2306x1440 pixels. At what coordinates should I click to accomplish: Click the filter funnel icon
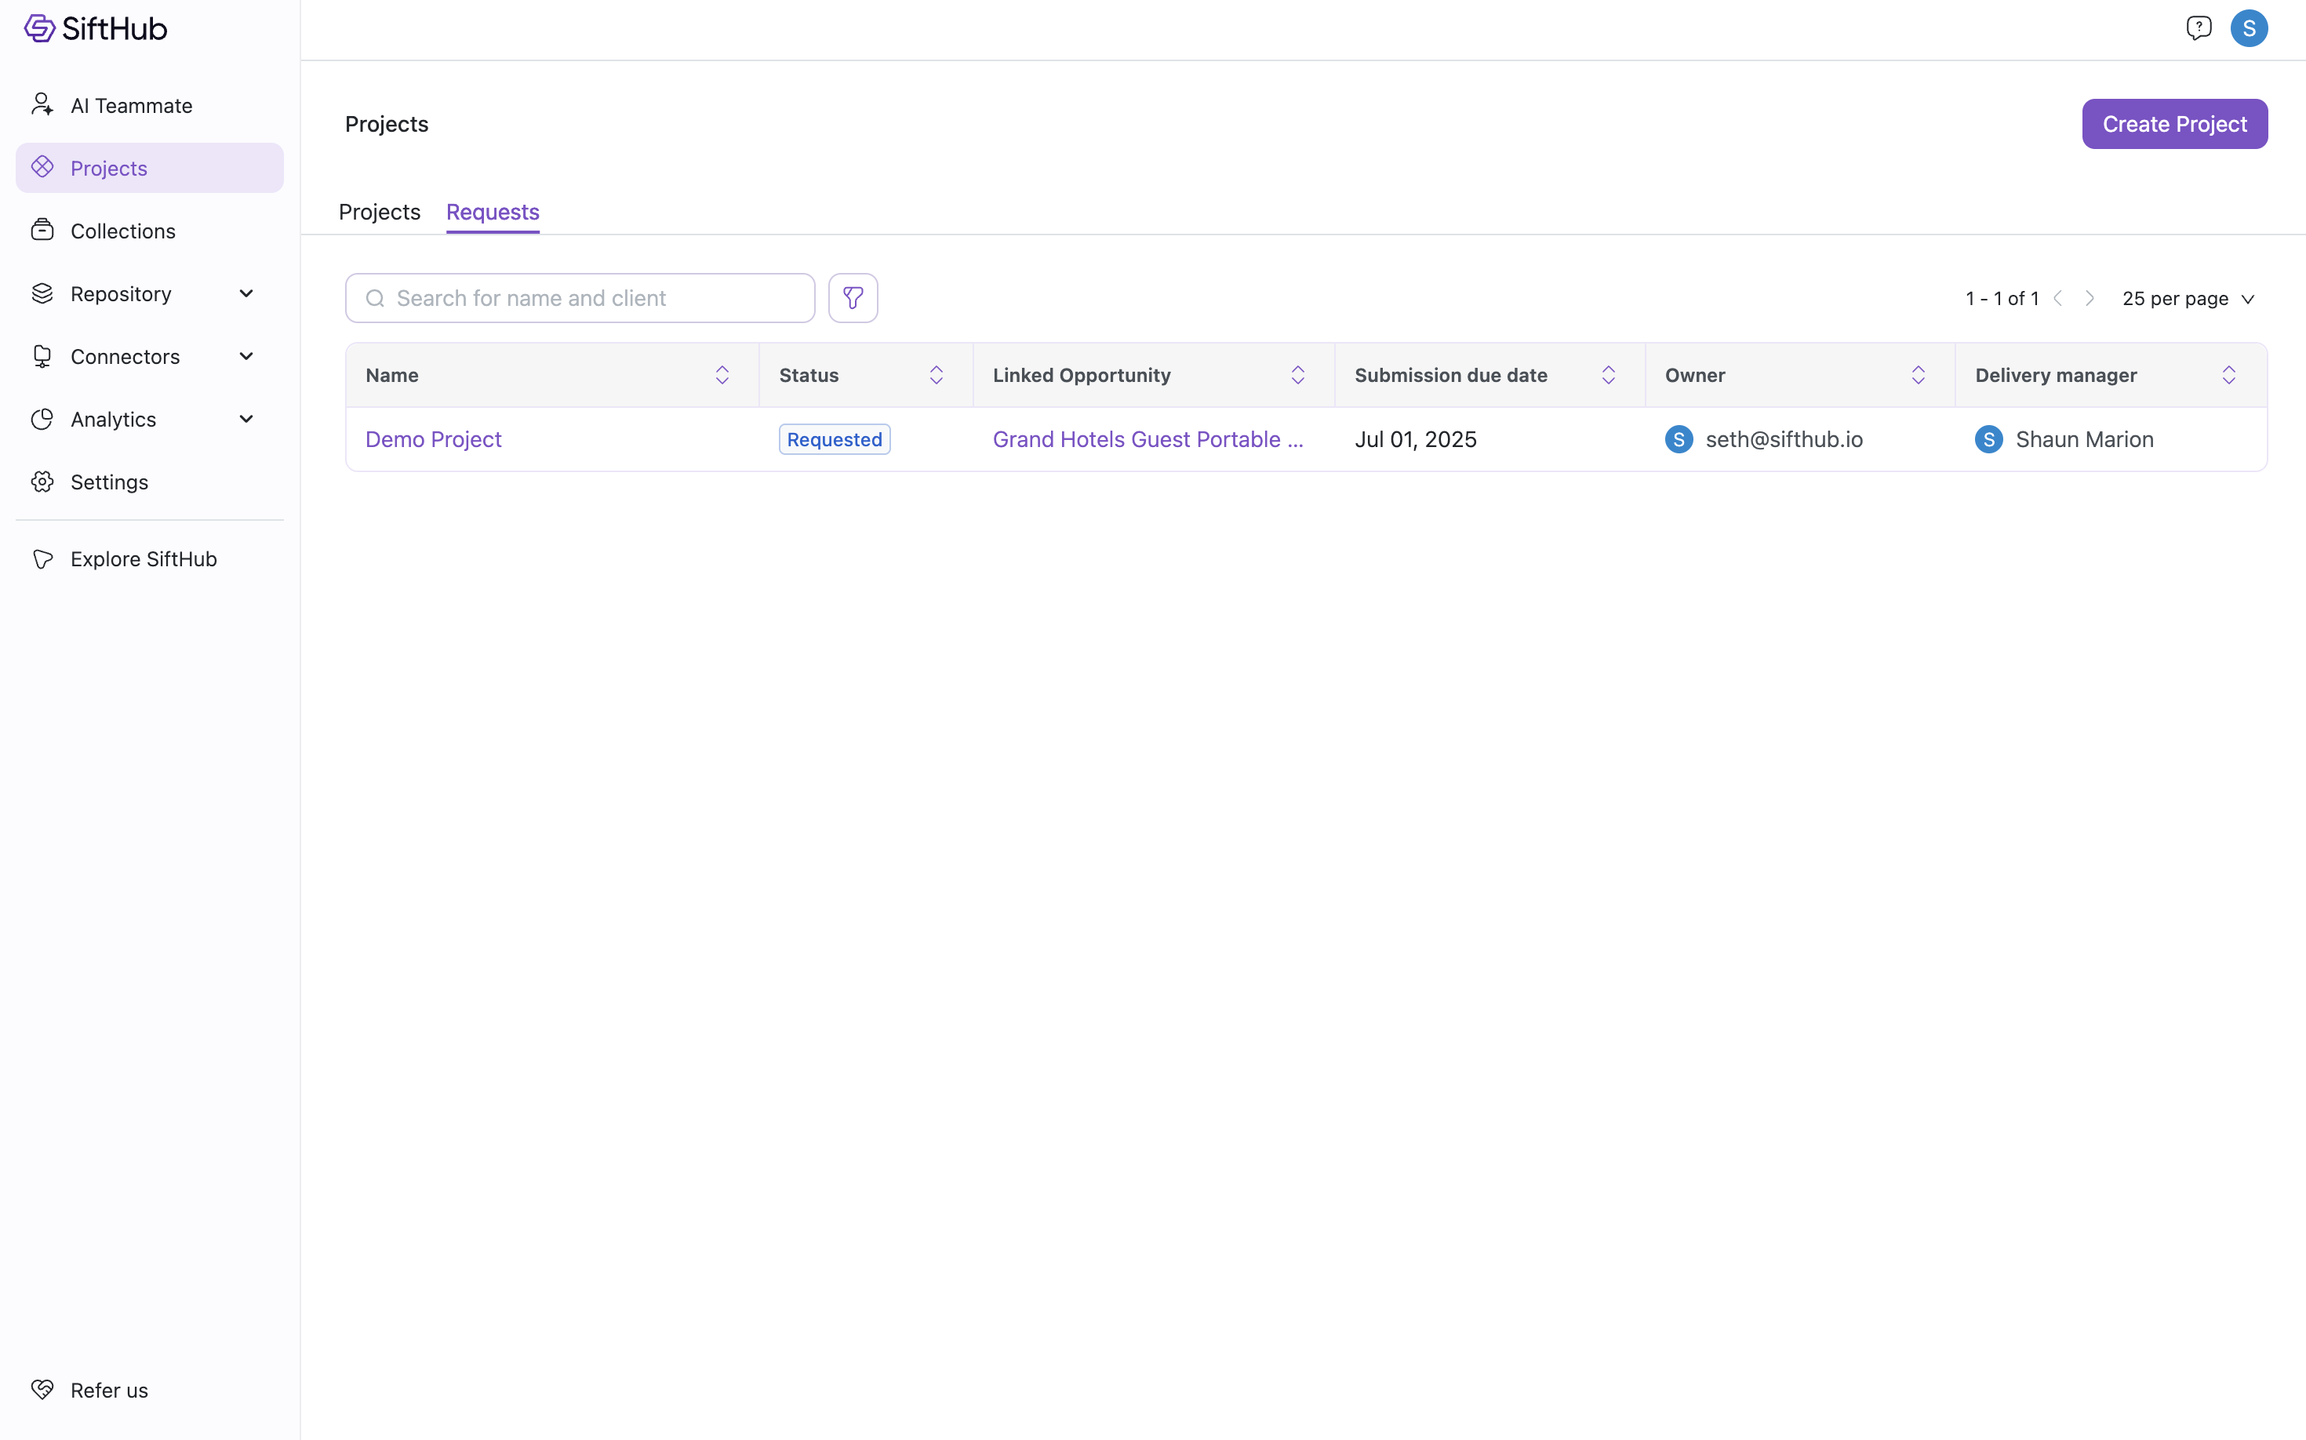[x=853, y=298]
